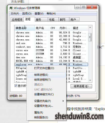Select the conhost.exe process row
Viewport: 105px width, 123px height.
coord(51,47)
